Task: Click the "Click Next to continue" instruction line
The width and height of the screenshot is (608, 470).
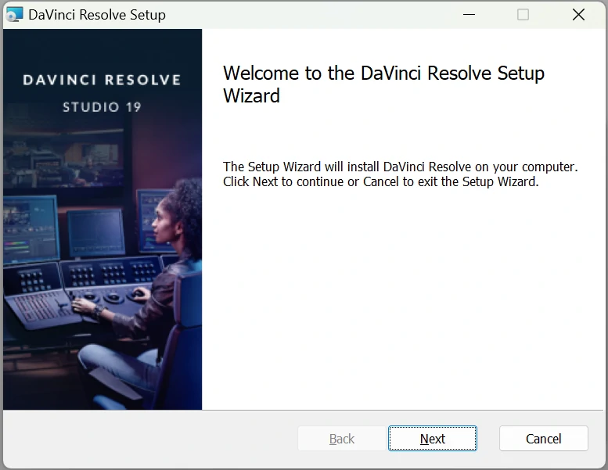Action: pyautogui.click(x=380, y=181)
